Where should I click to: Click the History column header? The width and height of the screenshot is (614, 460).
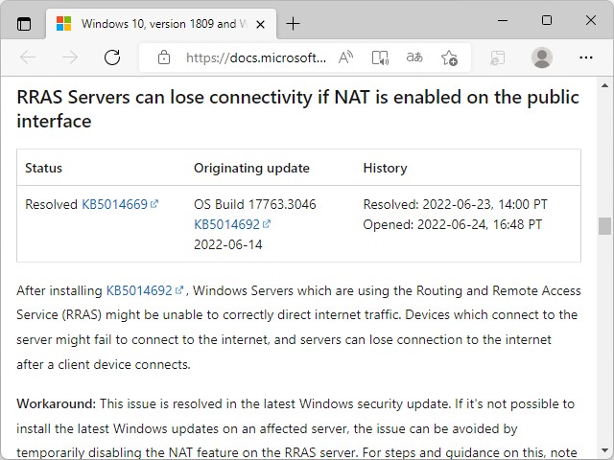click(385, 168)
